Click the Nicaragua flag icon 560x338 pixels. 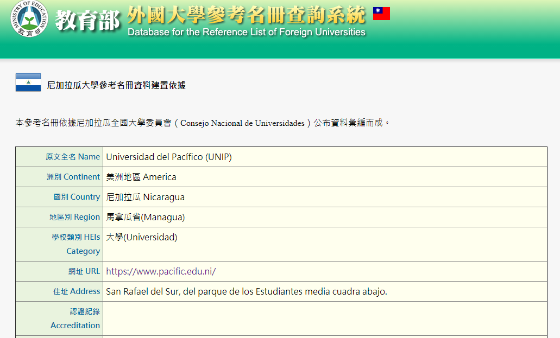point(28,82)
